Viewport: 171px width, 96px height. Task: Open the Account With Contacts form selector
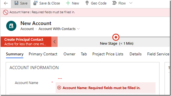[59, 29]
